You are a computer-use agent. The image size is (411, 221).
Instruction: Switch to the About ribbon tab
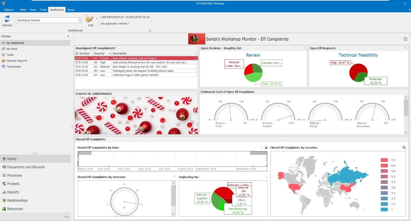pyautogui.click(x=71, y=10)
